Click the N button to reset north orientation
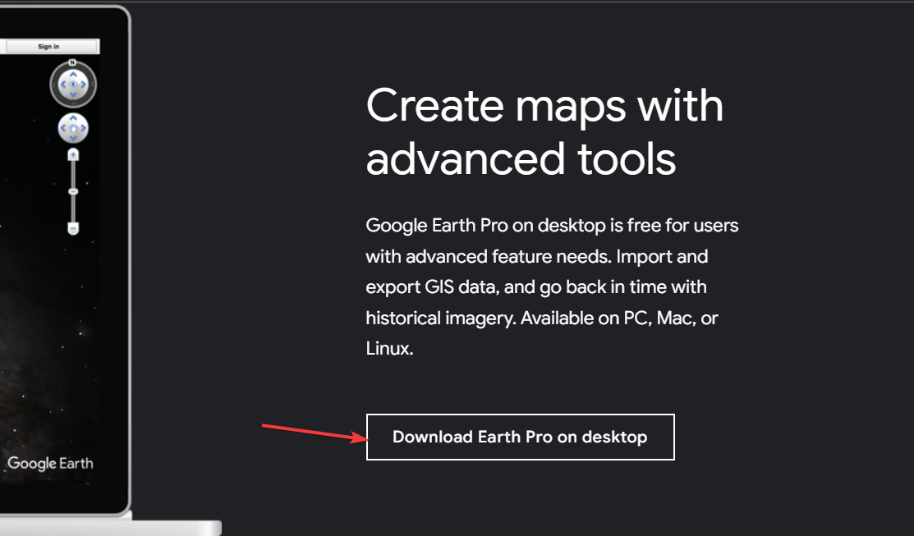914x536 pixels. [71, 62]
